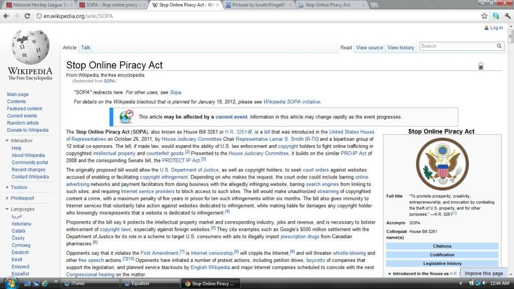Go back with the browser back arrow

6,16
